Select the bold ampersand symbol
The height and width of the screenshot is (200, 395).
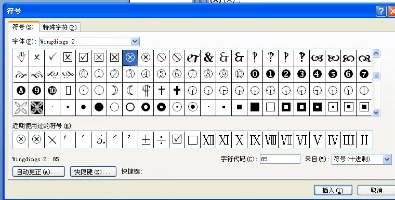[x=208, y=58]
